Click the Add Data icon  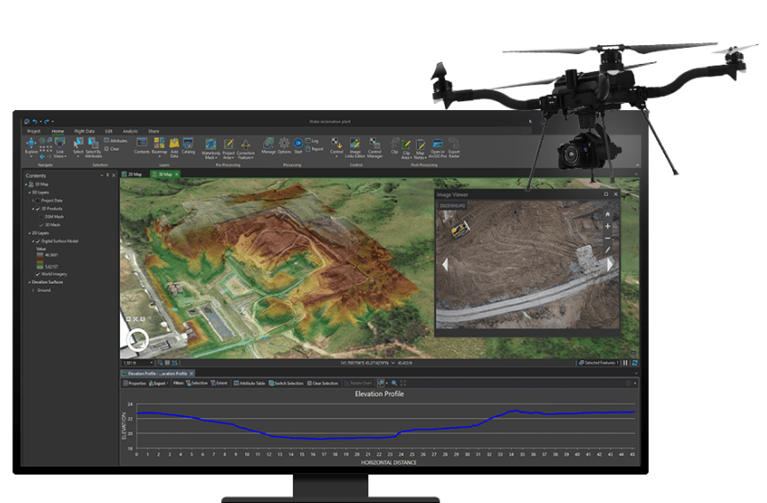point(175,144)
